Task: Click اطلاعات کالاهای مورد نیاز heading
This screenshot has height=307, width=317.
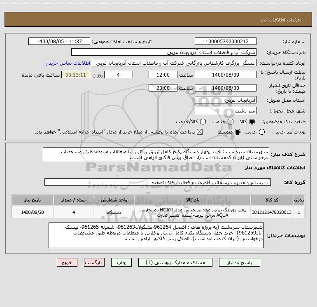Action: 275,168
